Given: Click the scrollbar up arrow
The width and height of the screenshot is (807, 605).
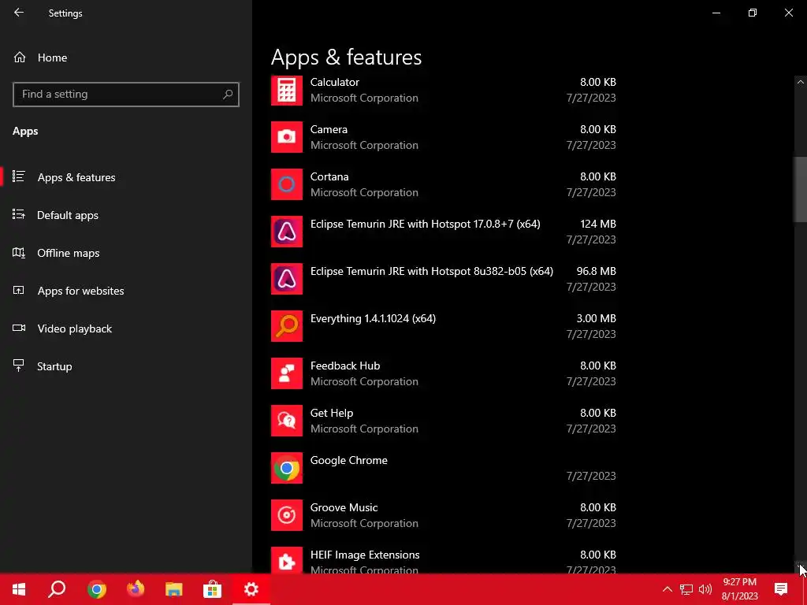Looking at the screenshot, I should point(801,82).
